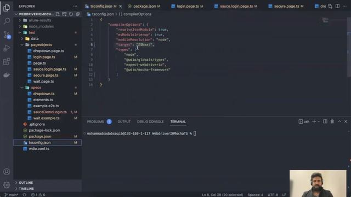Open package-lock.json in the file tree

[44, 130]
